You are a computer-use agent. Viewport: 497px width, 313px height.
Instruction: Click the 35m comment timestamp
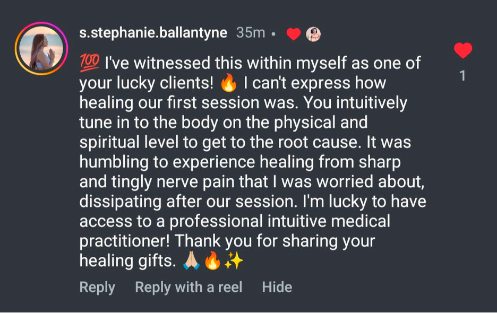[250, 33]
